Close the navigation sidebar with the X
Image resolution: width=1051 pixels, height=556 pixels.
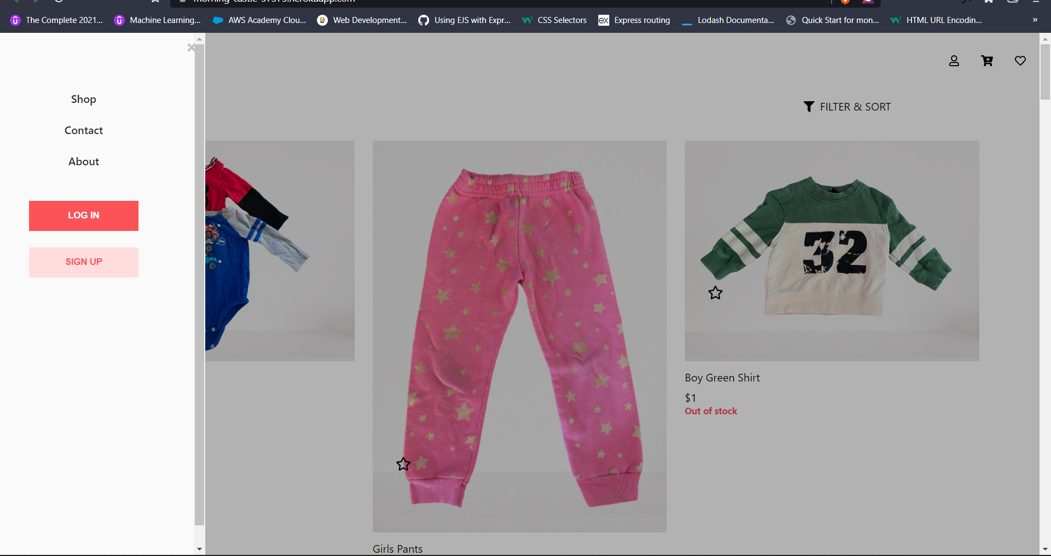coord(192,48)
